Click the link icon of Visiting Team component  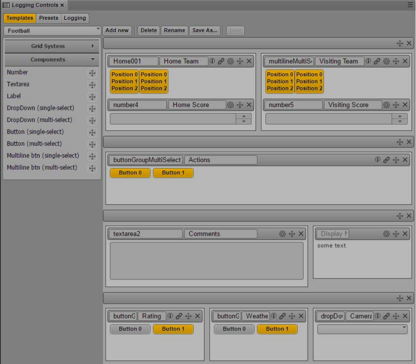coord(377,61)
